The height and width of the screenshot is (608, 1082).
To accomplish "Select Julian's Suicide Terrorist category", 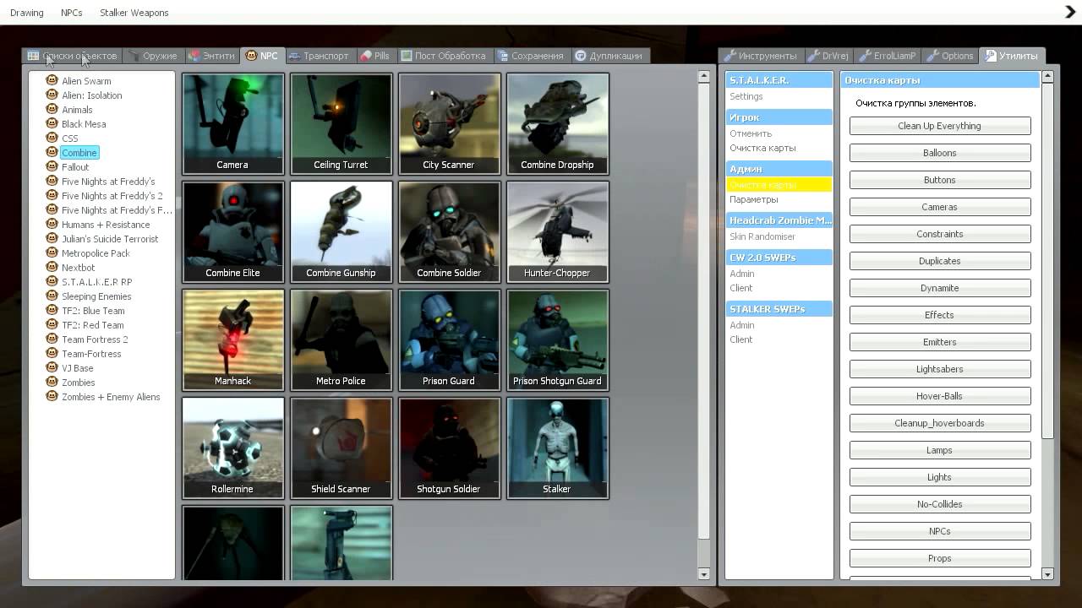I will 110,239.
